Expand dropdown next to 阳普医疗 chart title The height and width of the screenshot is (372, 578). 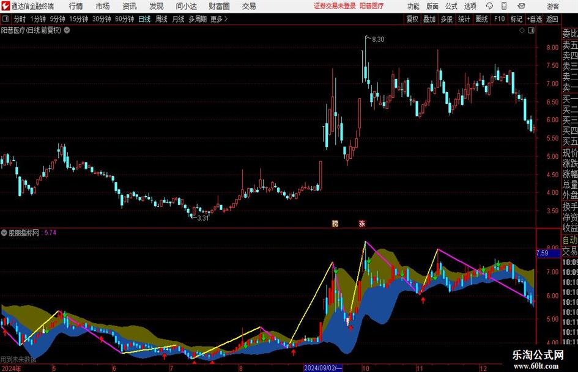tap(67, 30)
